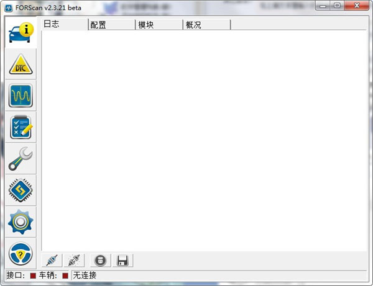This screenshot has width=373, height=286.
Task: Open the oscilloscope live data section
Action: [x=21, y=96]
